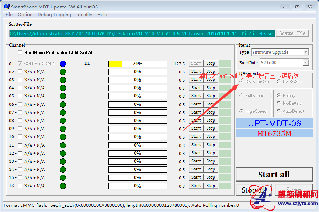
Task: Click the scatter file path field
Action: (142, 33)
